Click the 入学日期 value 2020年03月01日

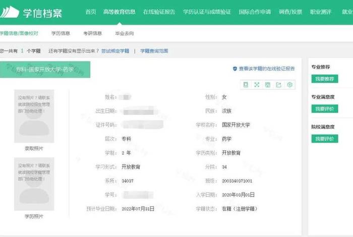tap(238, 195)
